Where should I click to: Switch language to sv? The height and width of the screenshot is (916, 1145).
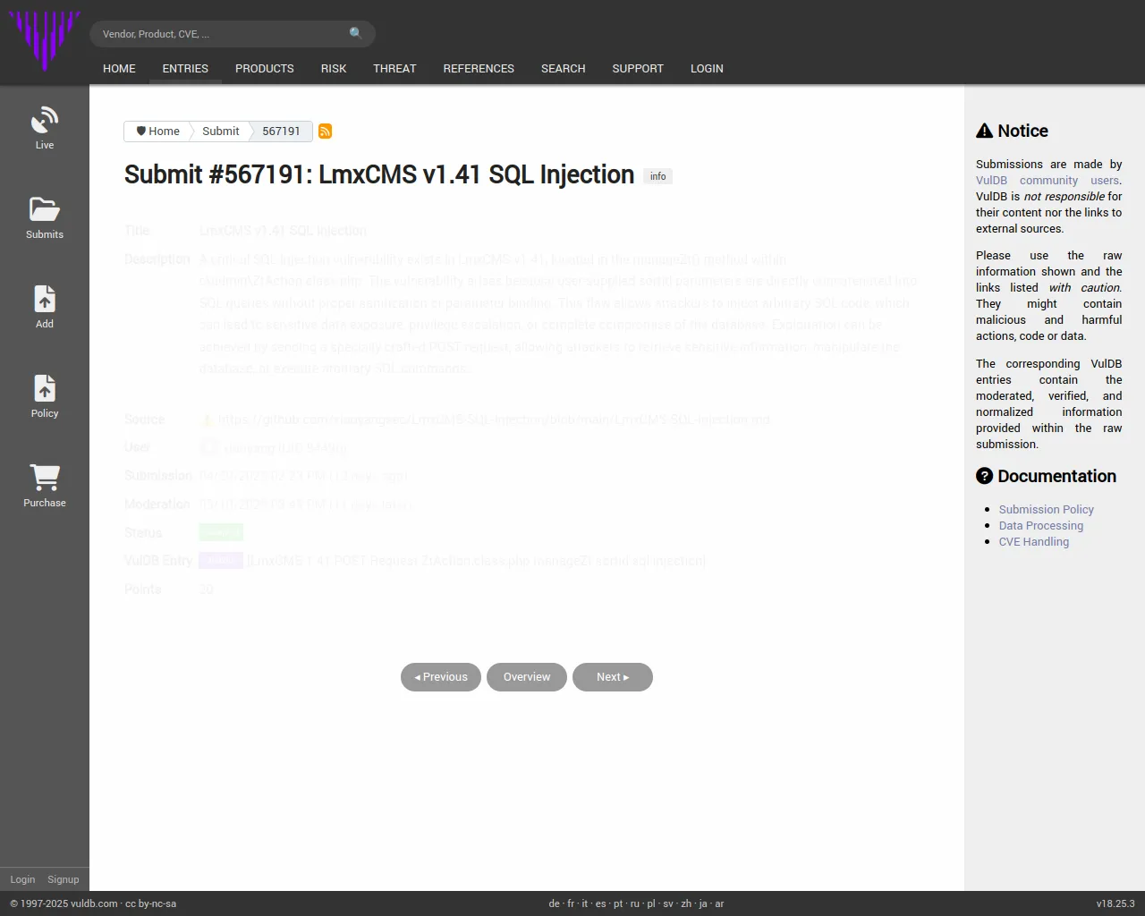pos(668,903)
